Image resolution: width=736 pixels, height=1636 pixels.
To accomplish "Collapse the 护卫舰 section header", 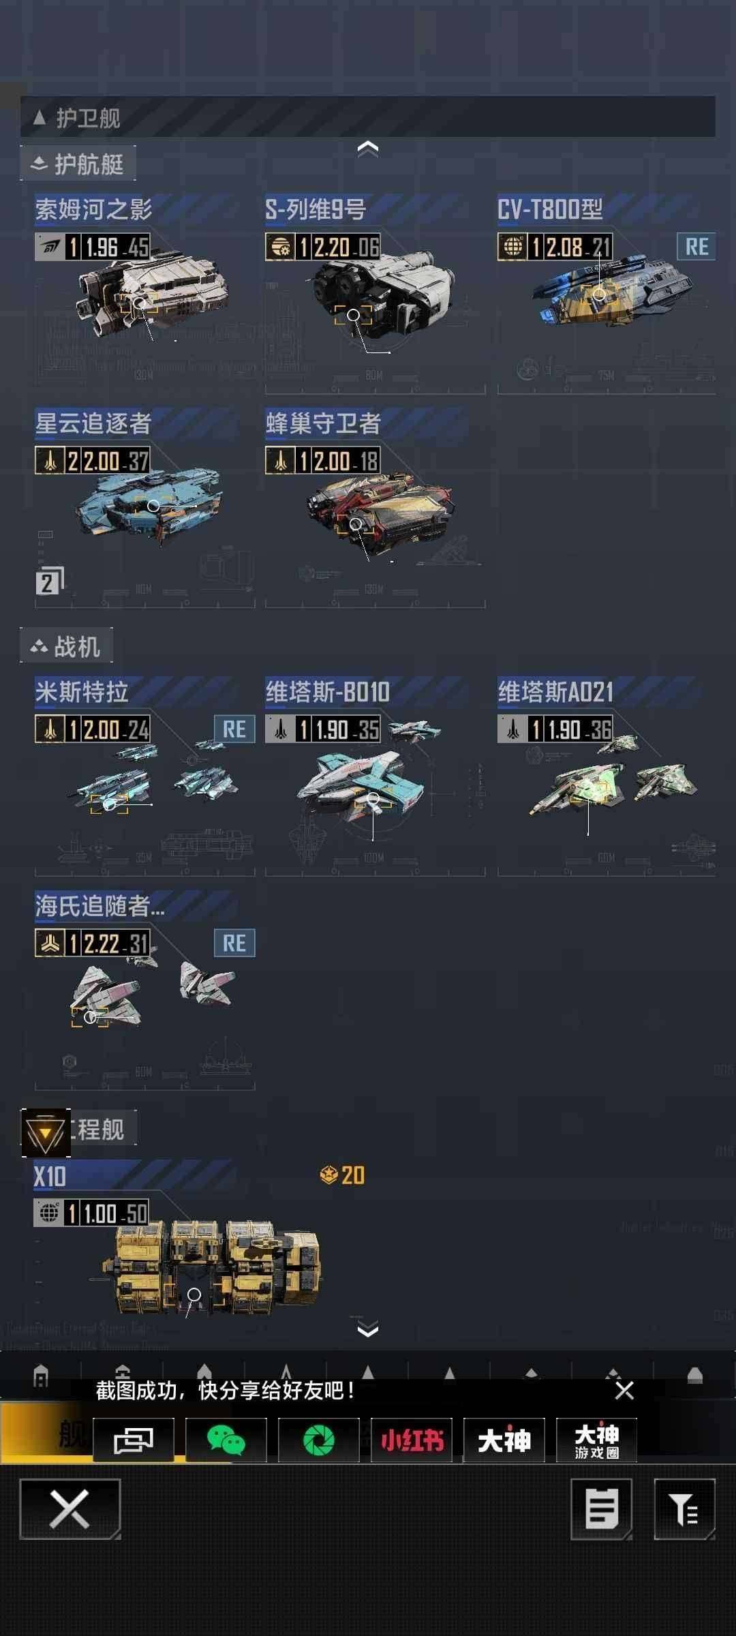I will pyautogui.click(x=368, y=117).
